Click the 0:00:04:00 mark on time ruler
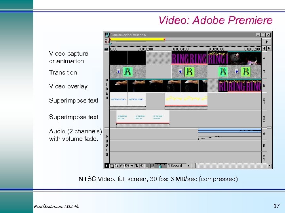This screenshot has width=285, height=213. (181, 49)
